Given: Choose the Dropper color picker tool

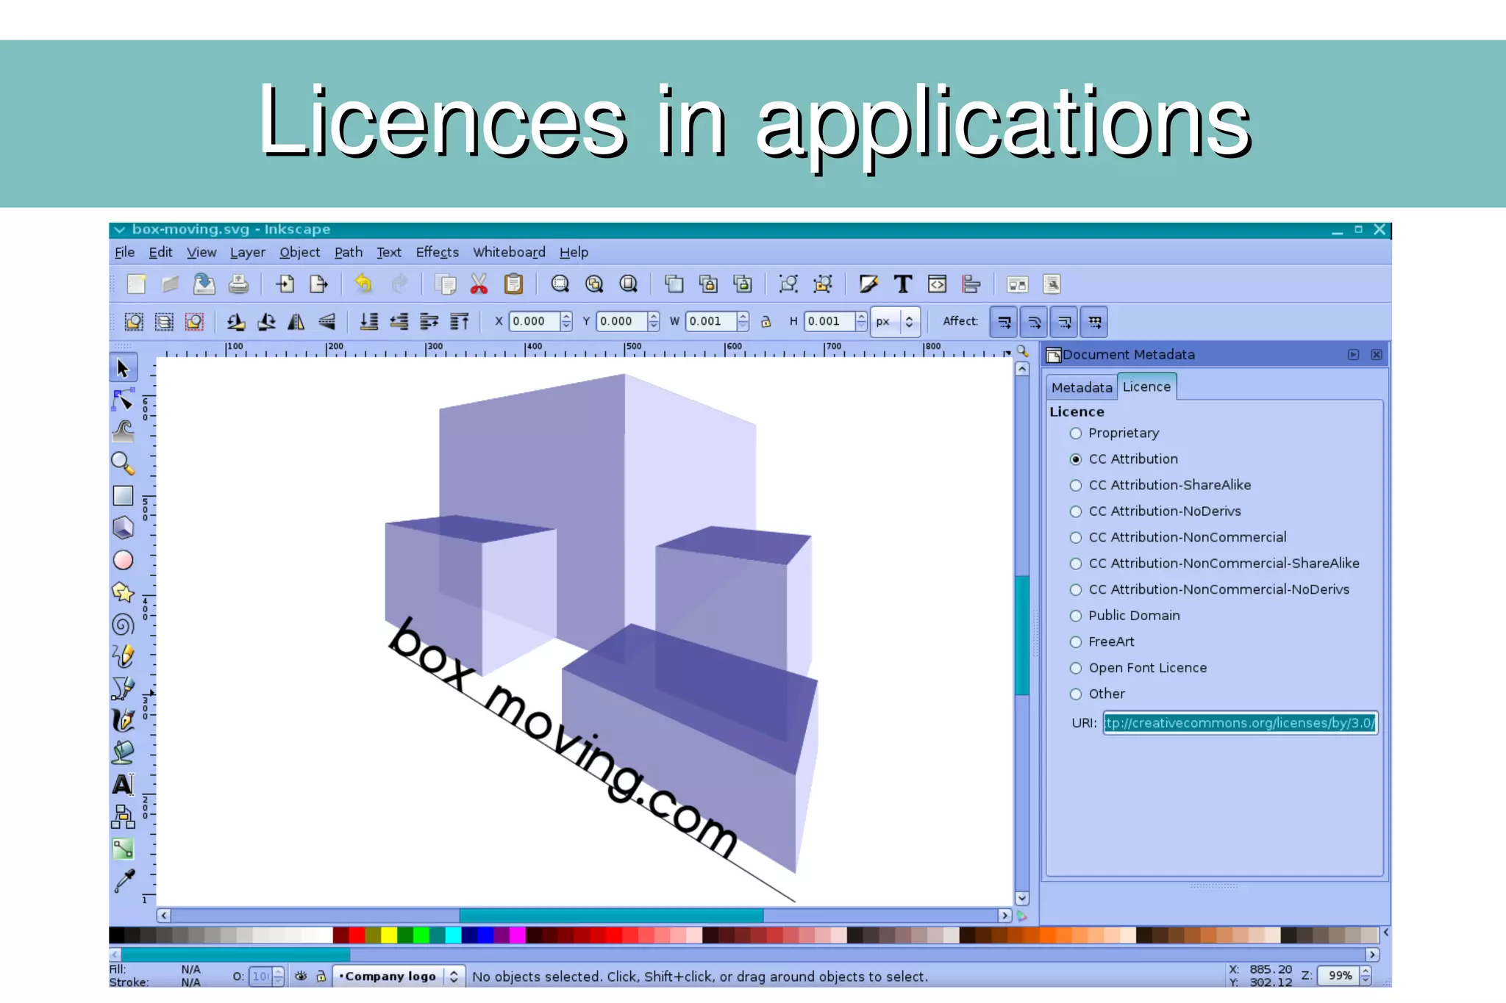Looking at the screenshot, I should pyautogui.click(x=124, y=881).
